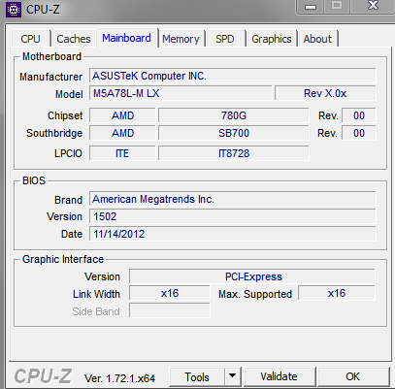Click the Southbridge Rev. 00 field
Screen dimensions: 395x389
pyautogui.click(x=359, y=133)
